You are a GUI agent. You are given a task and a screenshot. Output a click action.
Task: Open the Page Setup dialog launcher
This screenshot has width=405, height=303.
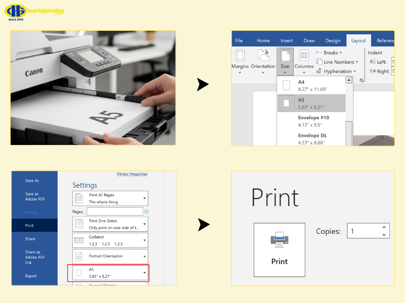pyautogui.click(x=361, y=80)
